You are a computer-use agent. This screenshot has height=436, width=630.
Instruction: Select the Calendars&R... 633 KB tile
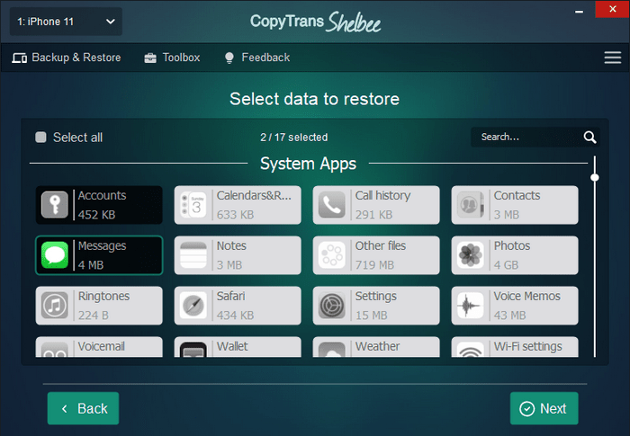[x=238, y=205]
